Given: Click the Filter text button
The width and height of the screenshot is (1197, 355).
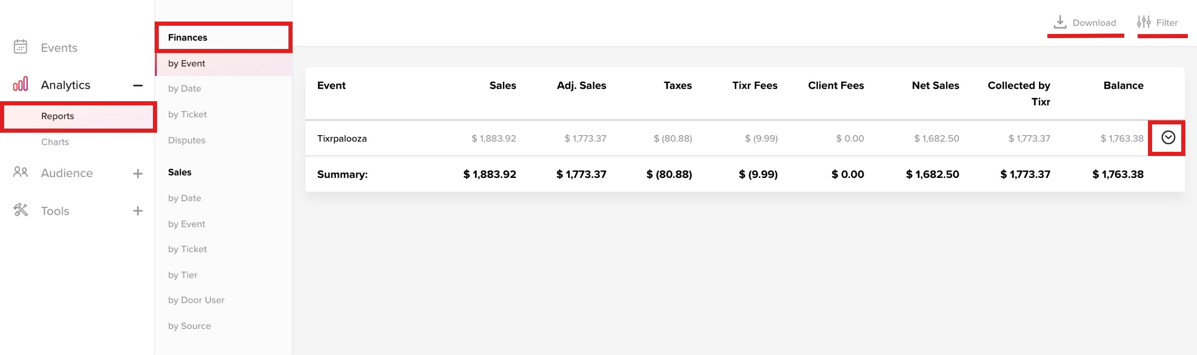Looking at the screenshot, I should [1167, 23].
